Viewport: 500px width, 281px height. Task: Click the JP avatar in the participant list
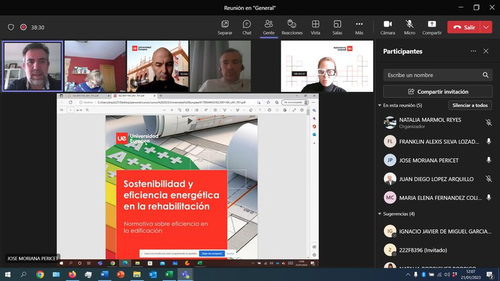(389, 160)
